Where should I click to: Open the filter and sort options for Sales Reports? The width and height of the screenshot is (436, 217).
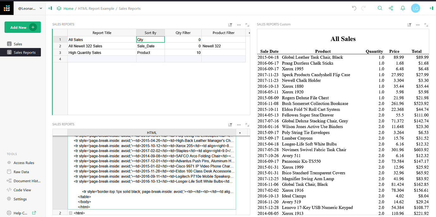230,25
